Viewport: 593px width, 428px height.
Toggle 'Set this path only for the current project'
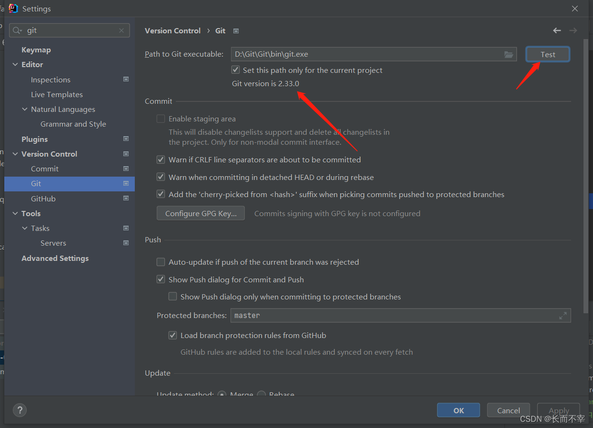235,70
